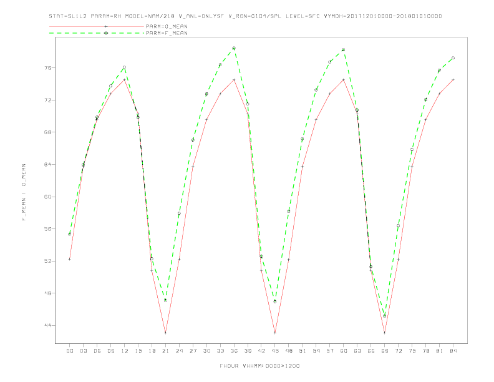The height and width of the screenshot is (382, 494).
Task: Click x-axis tick label 51
Action: coord(303,351)
